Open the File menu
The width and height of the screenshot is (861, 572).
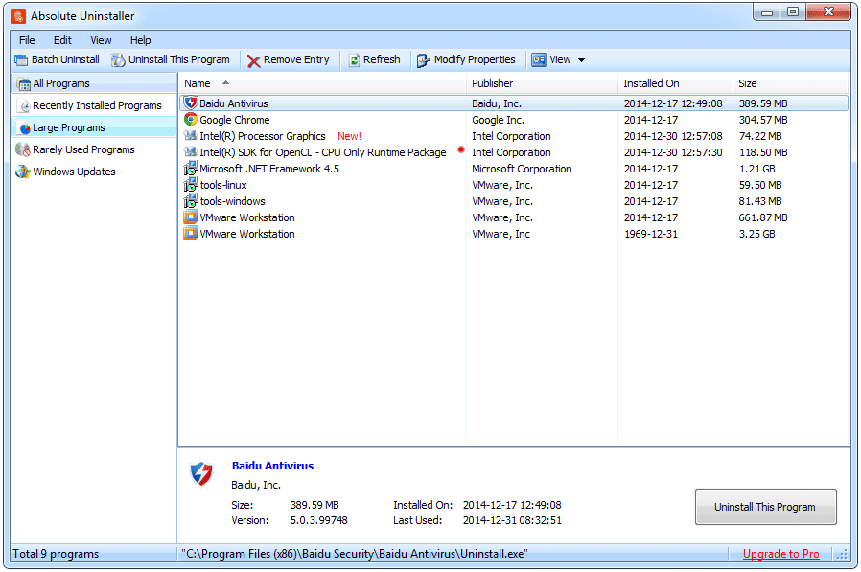pos(26,40)
